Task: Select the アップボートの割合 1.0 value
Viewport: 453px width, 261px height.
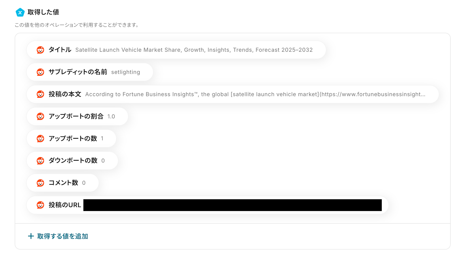Action: 111,116
